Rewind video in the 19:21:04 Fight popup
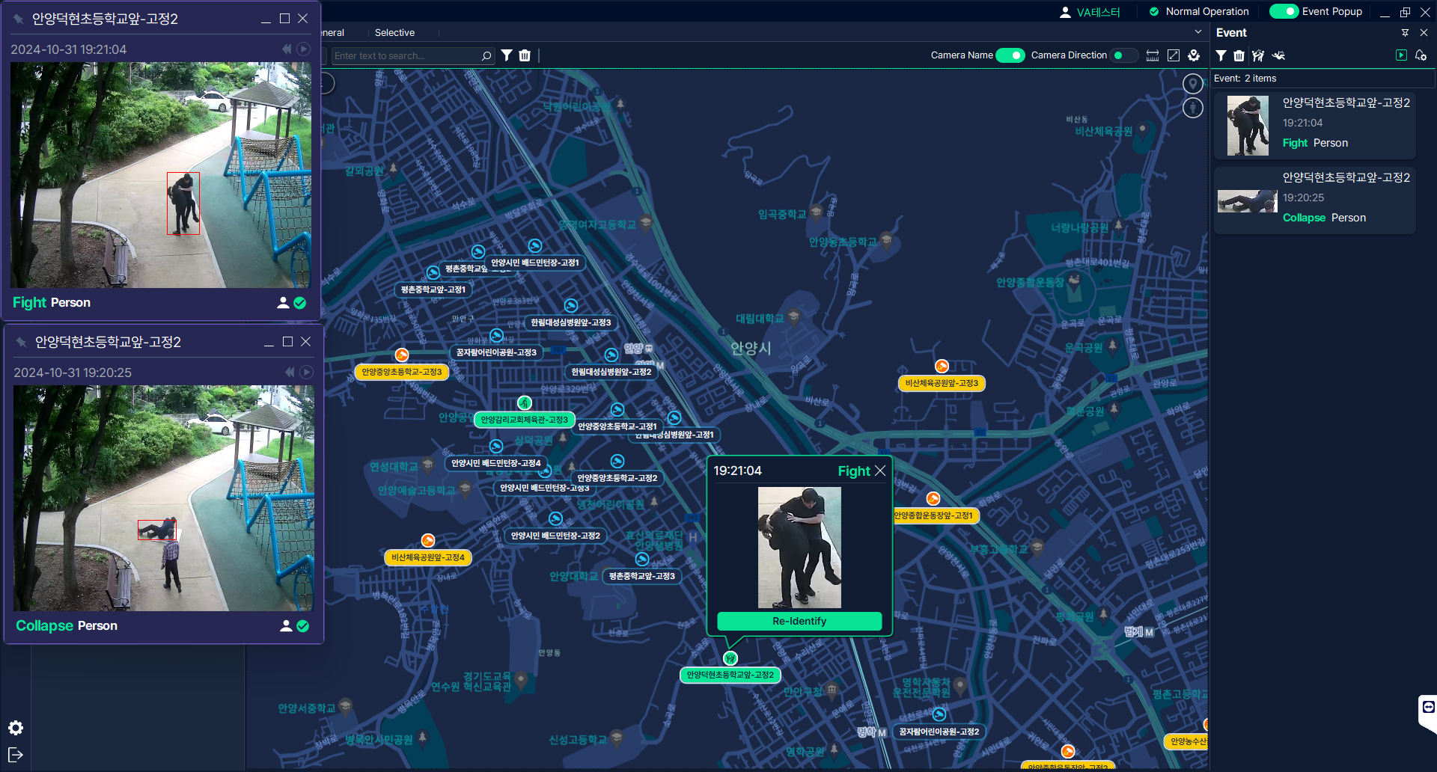The width and height of the screenshot is (1437, 772). (287, 49)
